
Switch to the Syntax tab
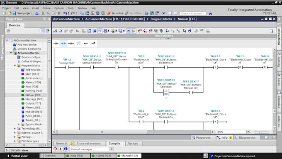click(133, 144)
